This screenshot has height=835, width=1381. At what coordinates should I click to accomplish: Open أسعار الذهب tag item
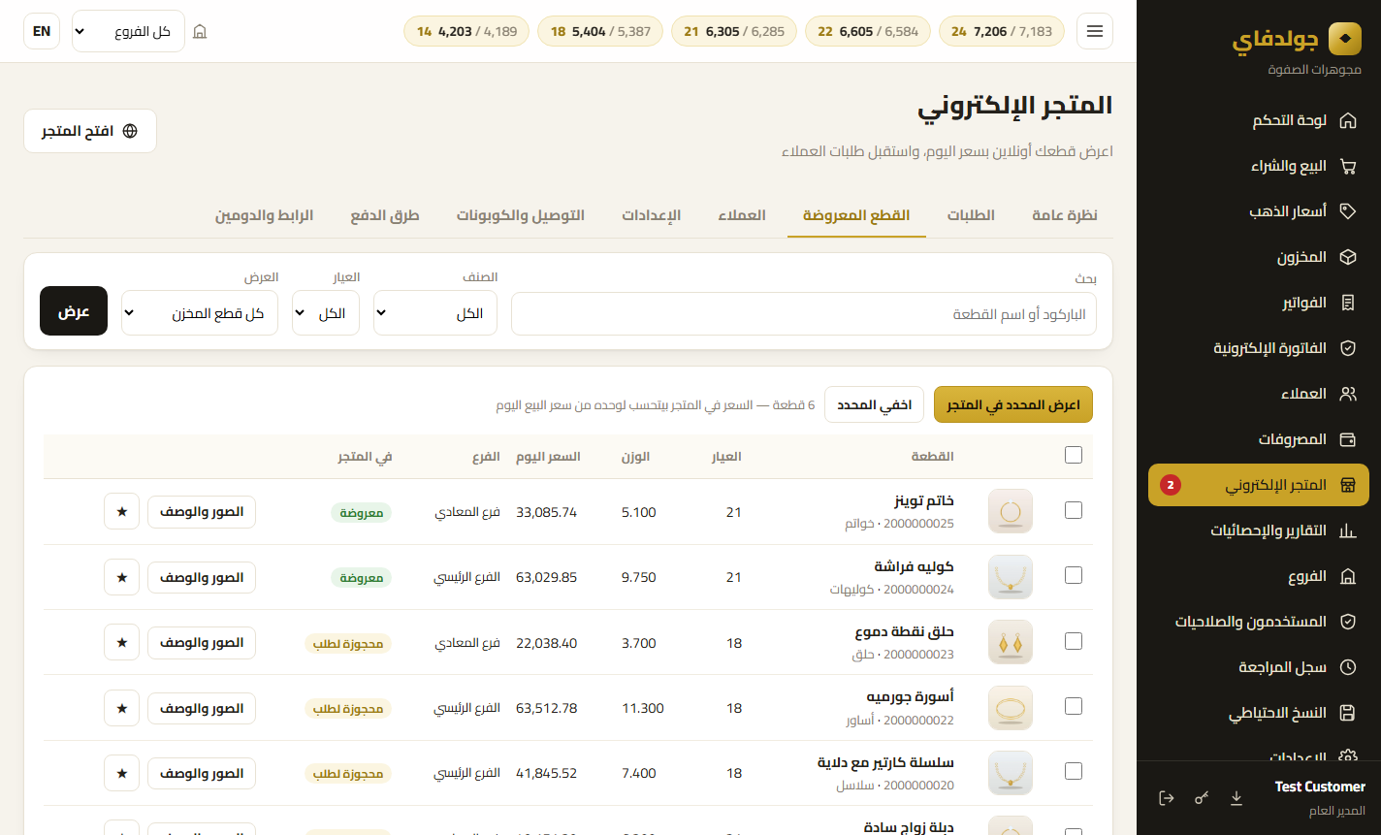coord(1259,211)
